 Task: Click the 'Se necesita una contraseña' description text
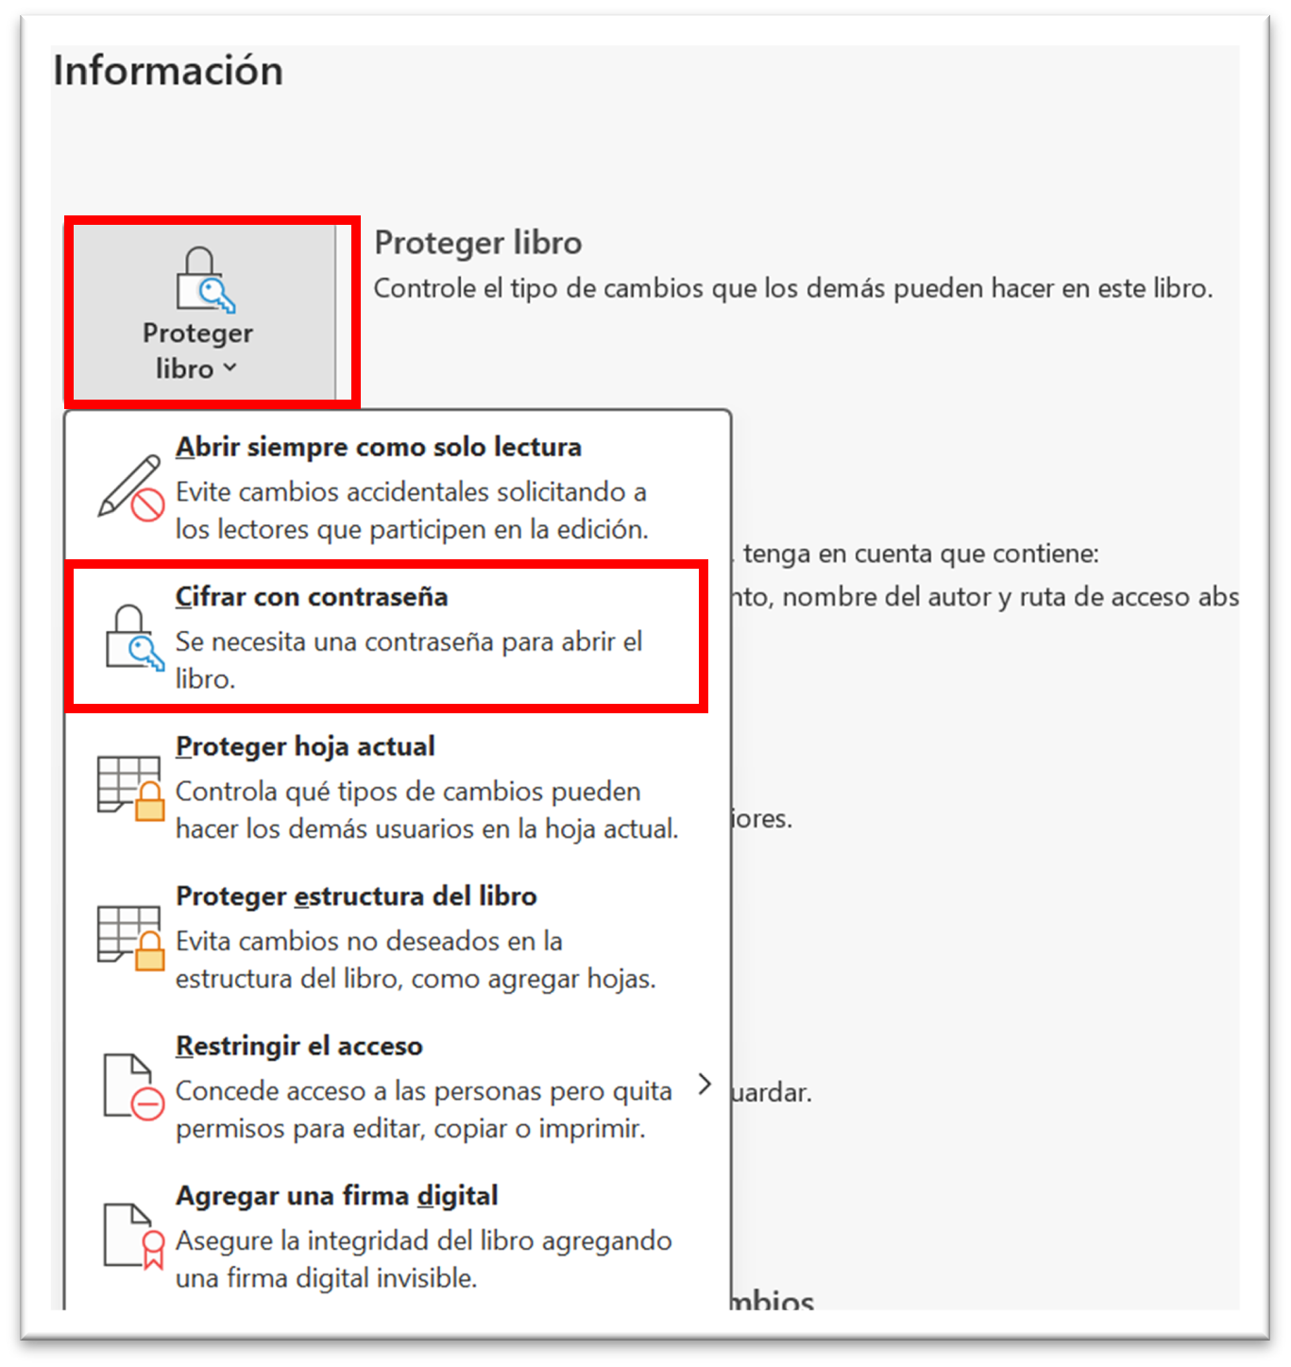(x=409, y=660)
